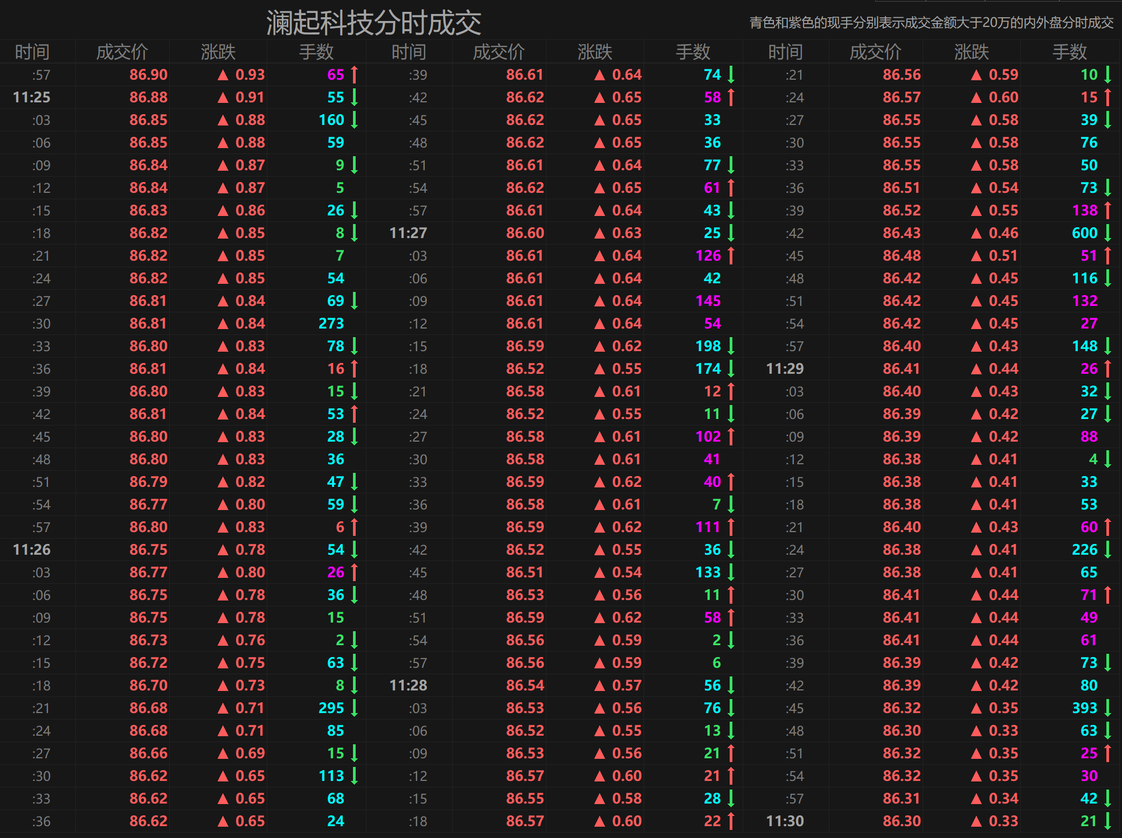Click the 手数 value 198

(708, 346)
